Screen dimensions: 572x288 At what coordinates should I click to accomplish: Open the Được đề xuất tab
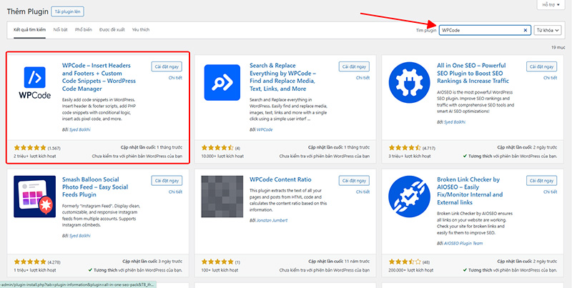tap(112, 29)
